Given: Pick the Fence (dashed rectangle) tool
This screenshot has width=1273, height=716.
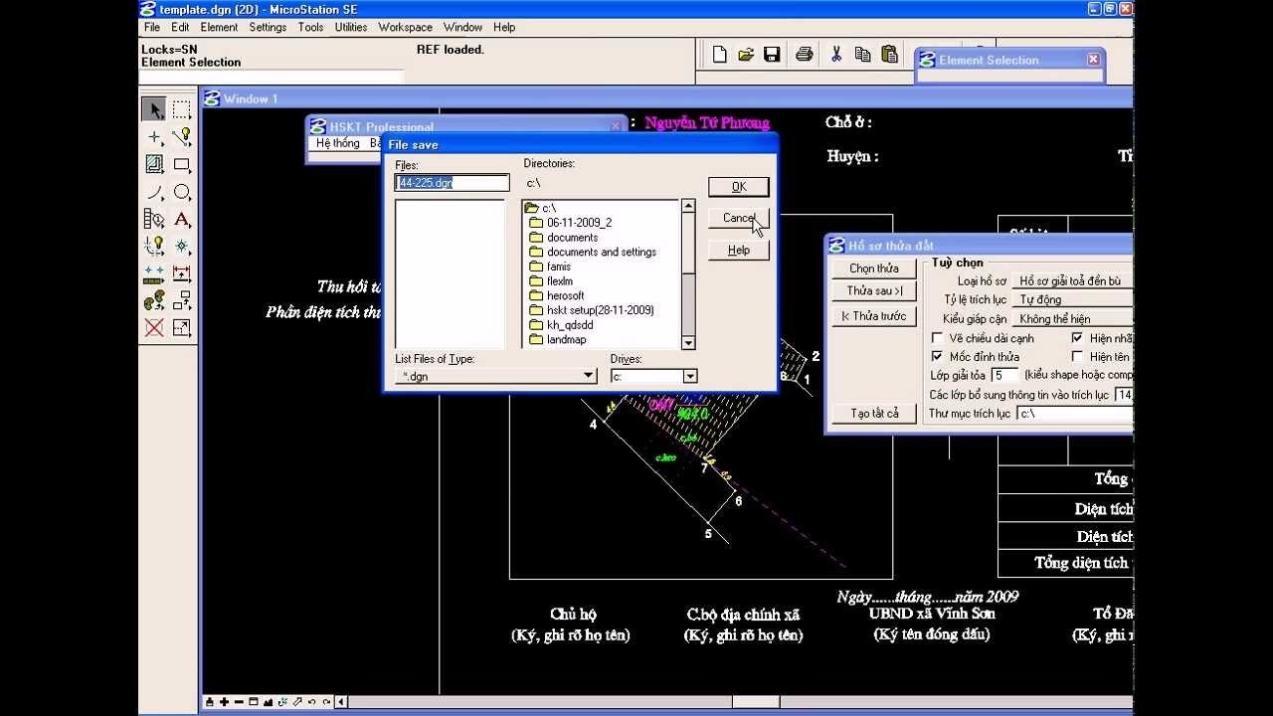Looking at the screenshot, I should click(182, 109).
